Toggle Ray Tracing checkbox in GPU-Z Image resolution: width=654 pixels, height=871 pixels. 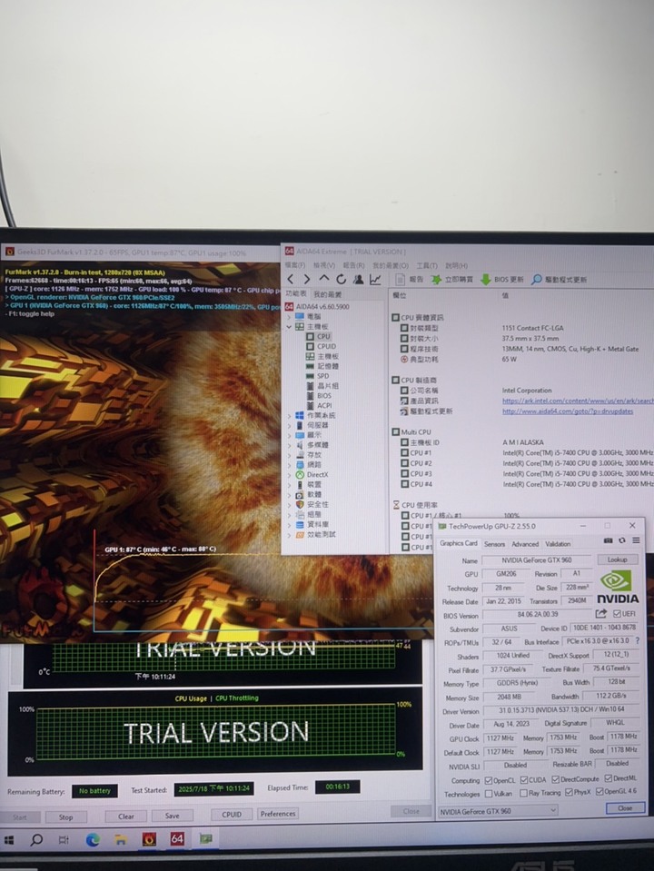pos(523,793)
